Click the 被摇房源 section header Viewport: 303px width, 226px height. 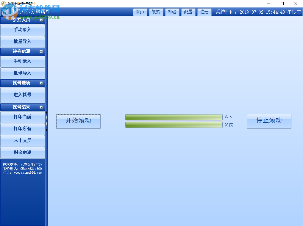click(x=23, y=51)
